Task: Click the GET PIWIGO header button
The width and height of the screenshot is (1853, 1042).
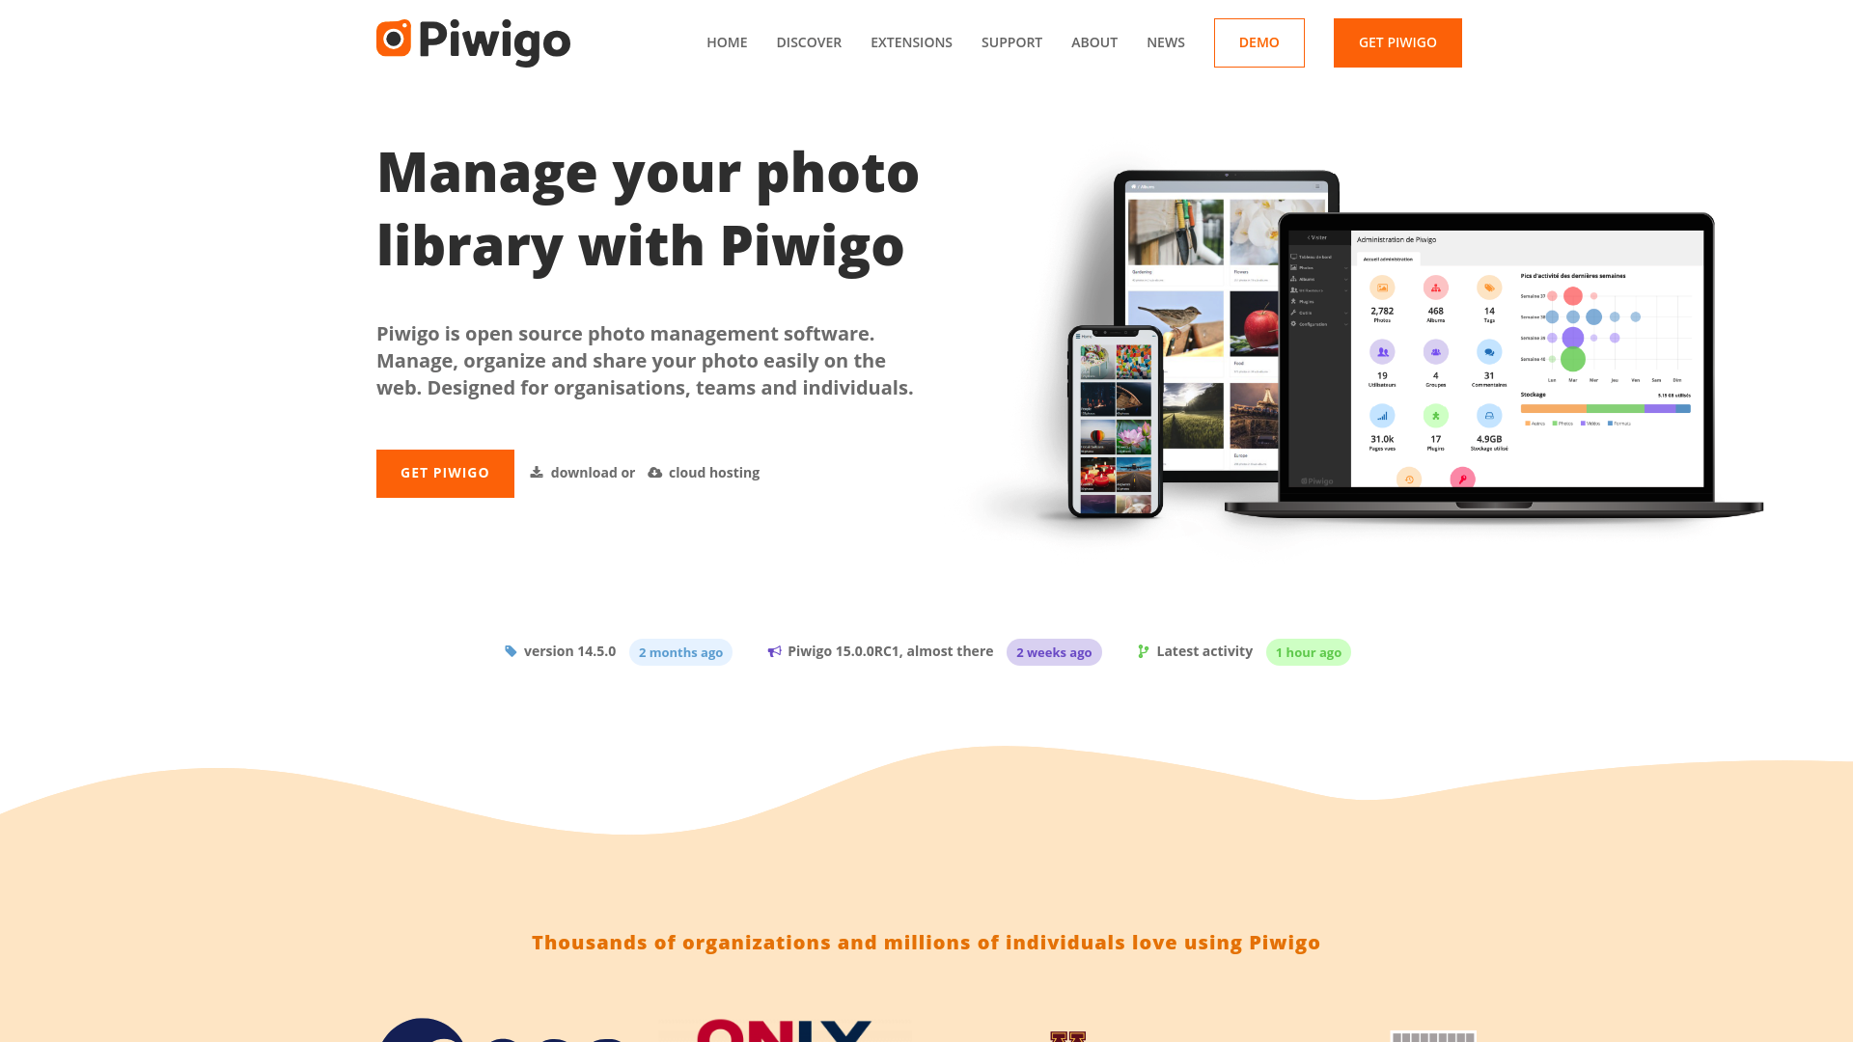Action: 1397,42
